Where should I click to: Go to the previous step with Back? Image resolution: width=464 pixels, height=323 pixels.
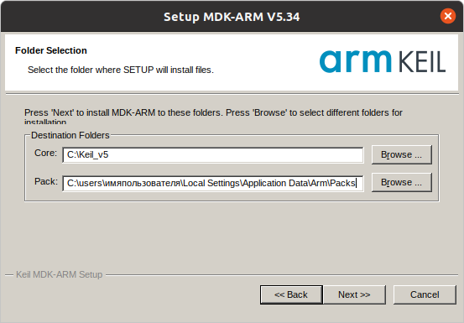[x=291, y=294]
